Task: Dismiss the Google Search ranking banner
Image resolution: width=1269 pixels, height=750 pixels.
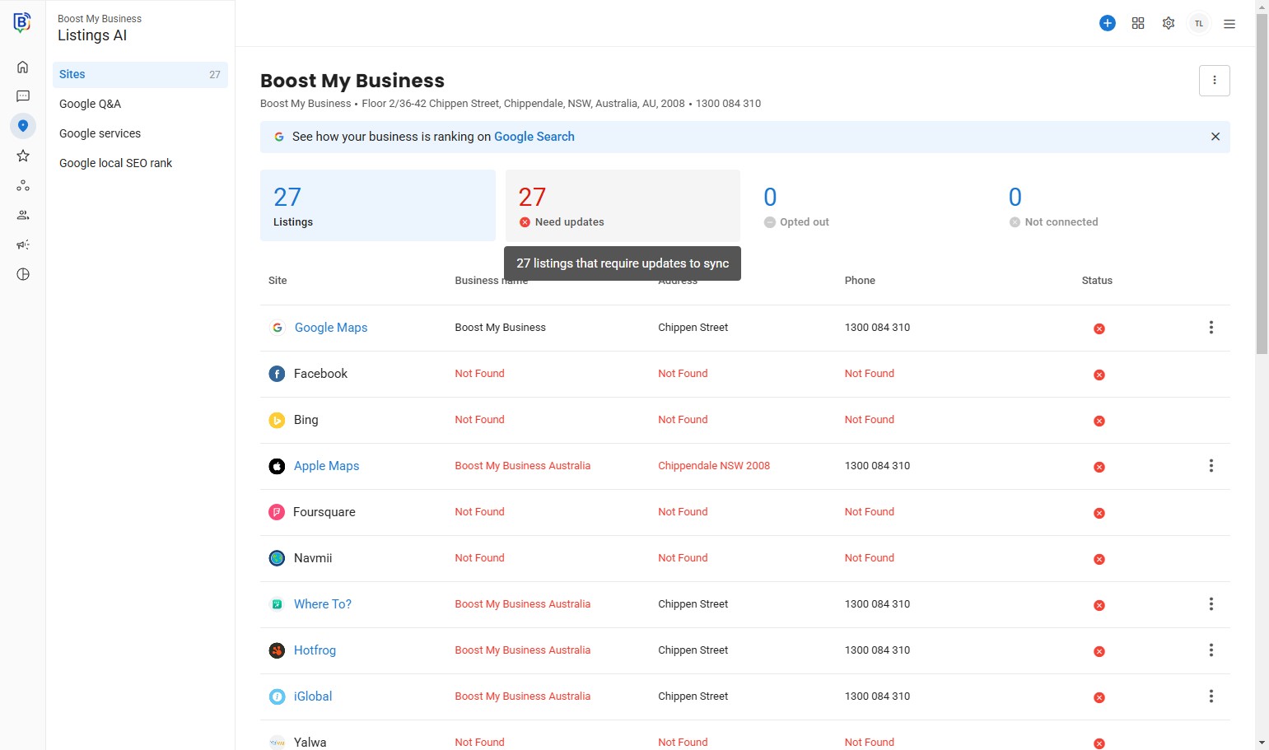Action: (x=1215, y=137)
